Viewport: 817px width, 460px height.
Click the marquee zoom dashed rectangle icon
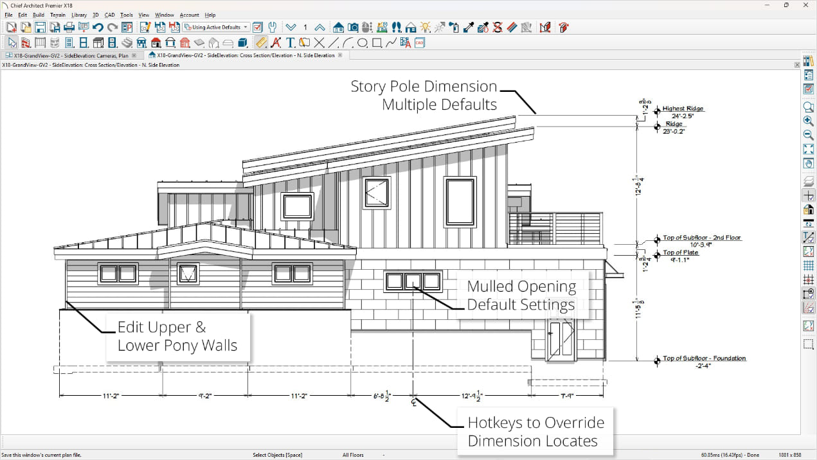809,344
